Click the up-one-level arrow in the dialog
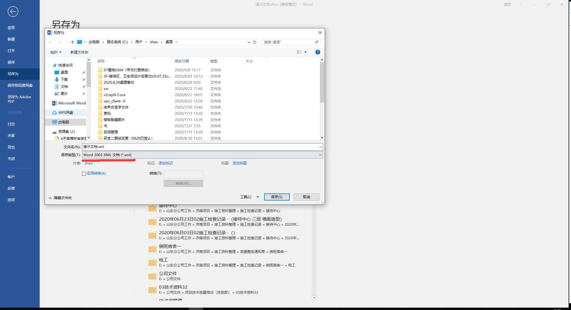Image resolution: width=571 pixels, height=310 pixels. click(x=72, y=42)
